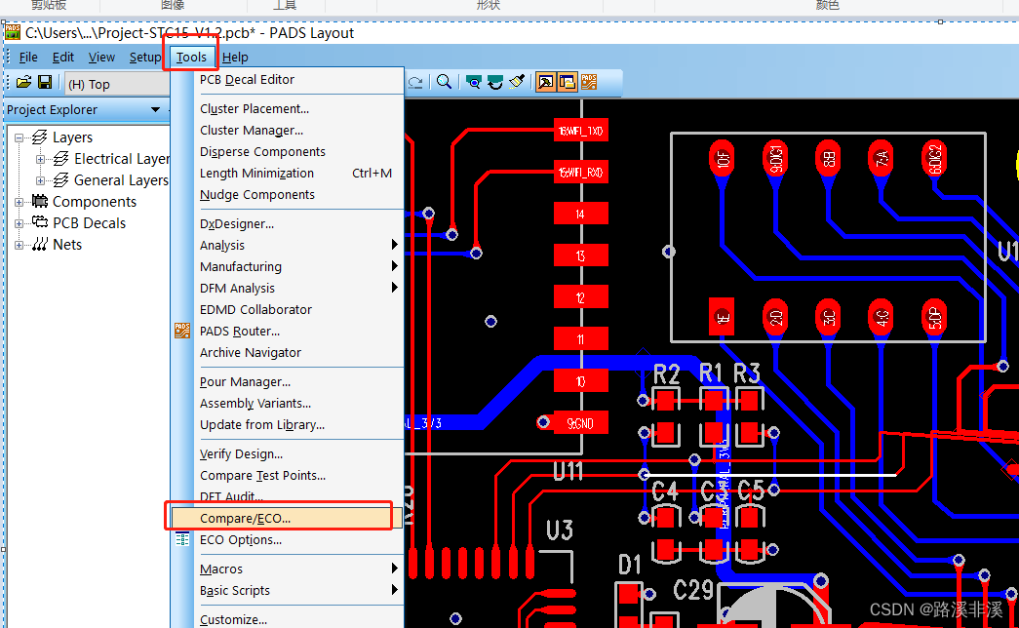Image resolution: width=1019 pixels, height=628 pixels.
Task: Select the PADS Router menu icon
Action: coord(182,331)
